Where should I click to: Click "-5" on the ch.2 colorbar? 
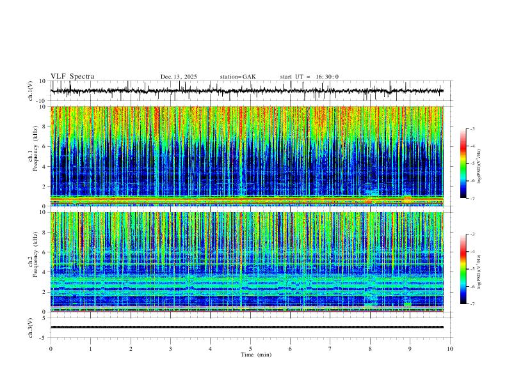[472, 269]
